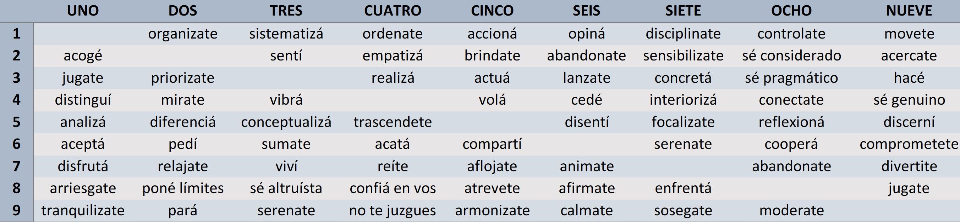Click the NUEVE column header
The image size is (960, 222).
tap(909, 11)
